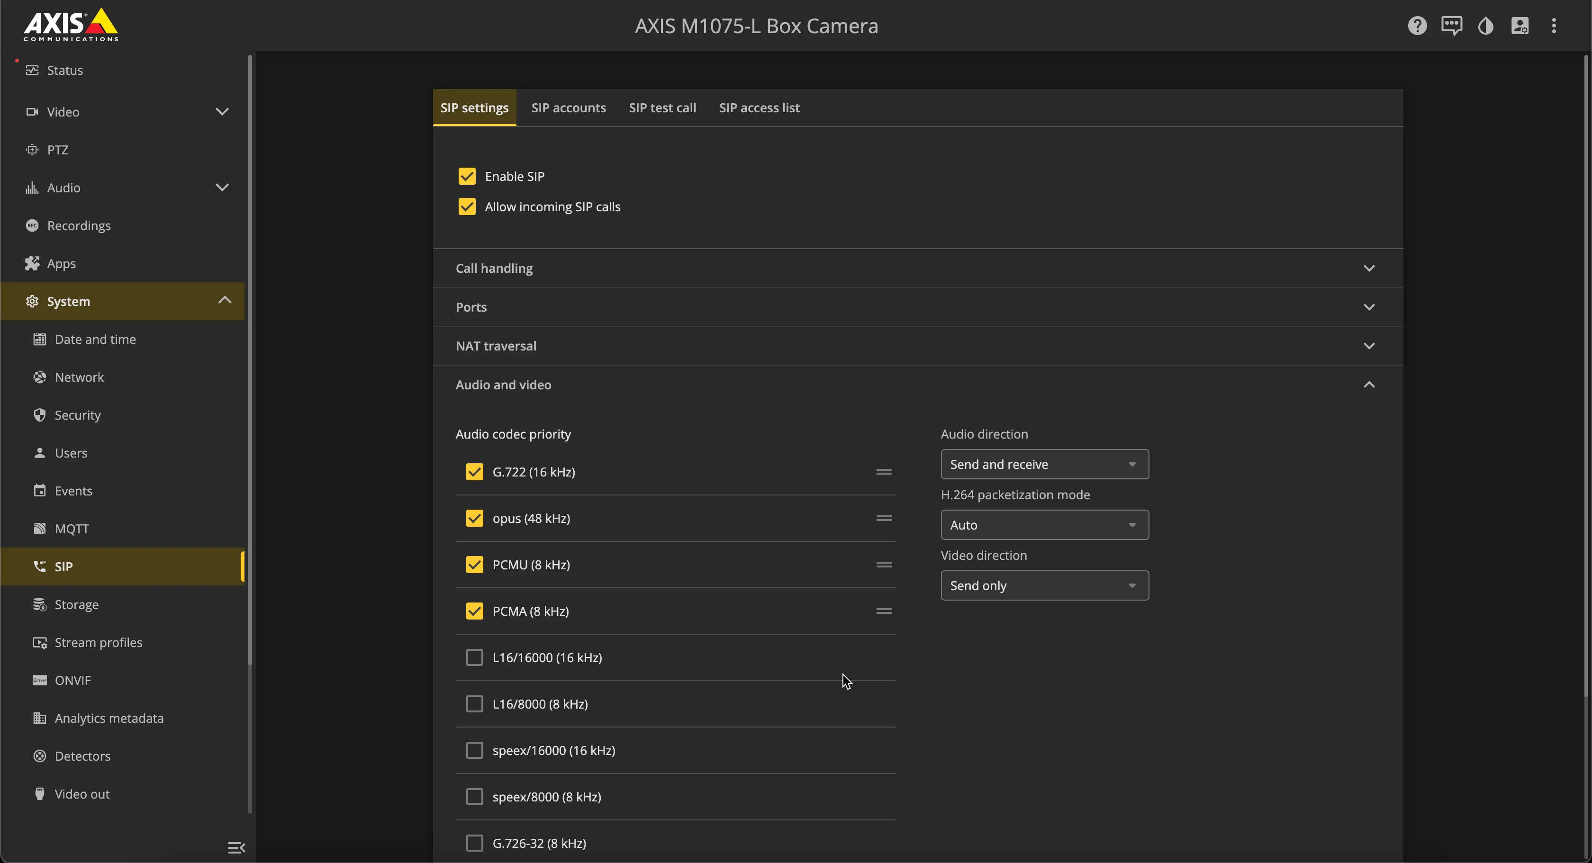
Task: Expand the NAT traversal section
Action: (x=918, y=346)
